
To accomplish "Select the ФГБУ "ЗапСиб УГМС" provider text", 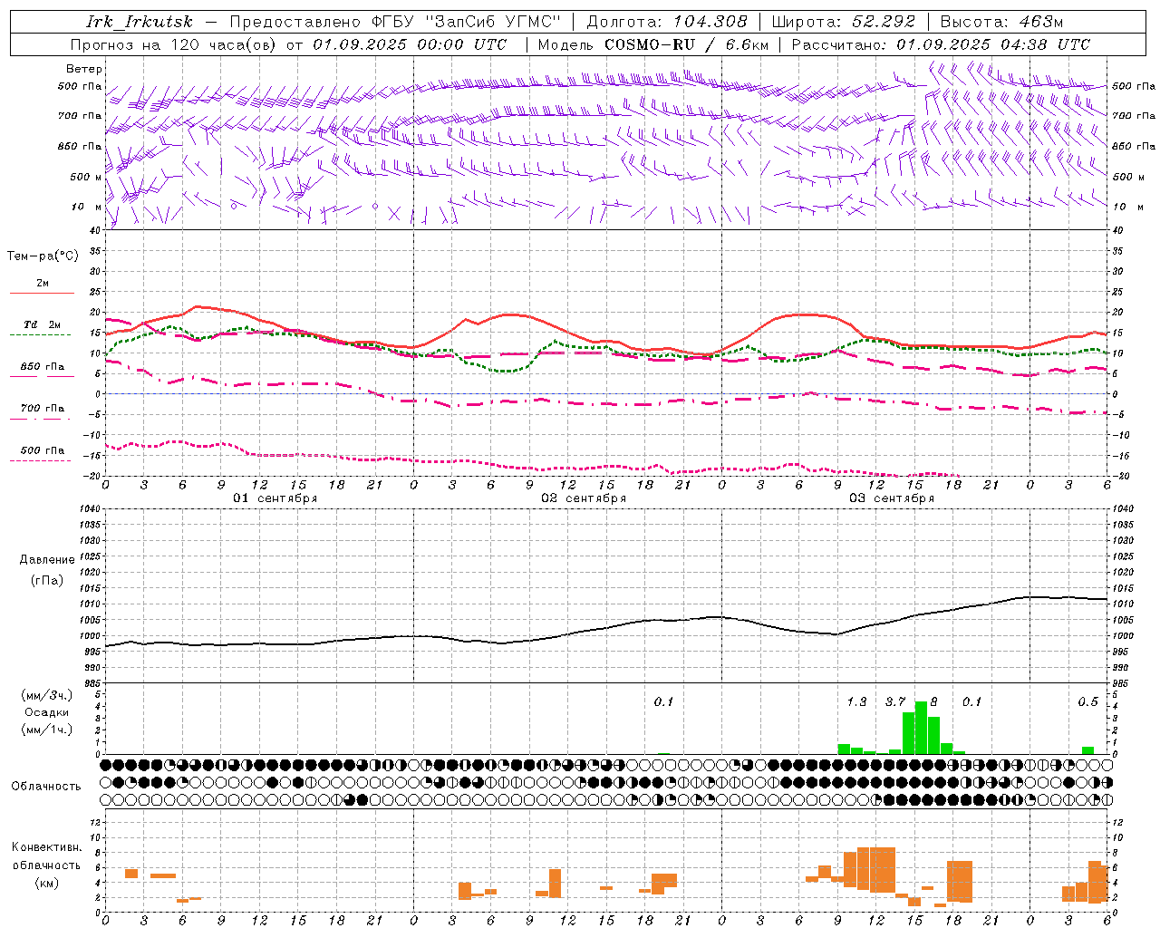I will [466, 22].
